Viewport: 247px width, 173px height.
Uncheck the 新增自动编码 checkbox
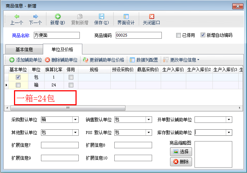pyautogui.click(x=203, y=35)
